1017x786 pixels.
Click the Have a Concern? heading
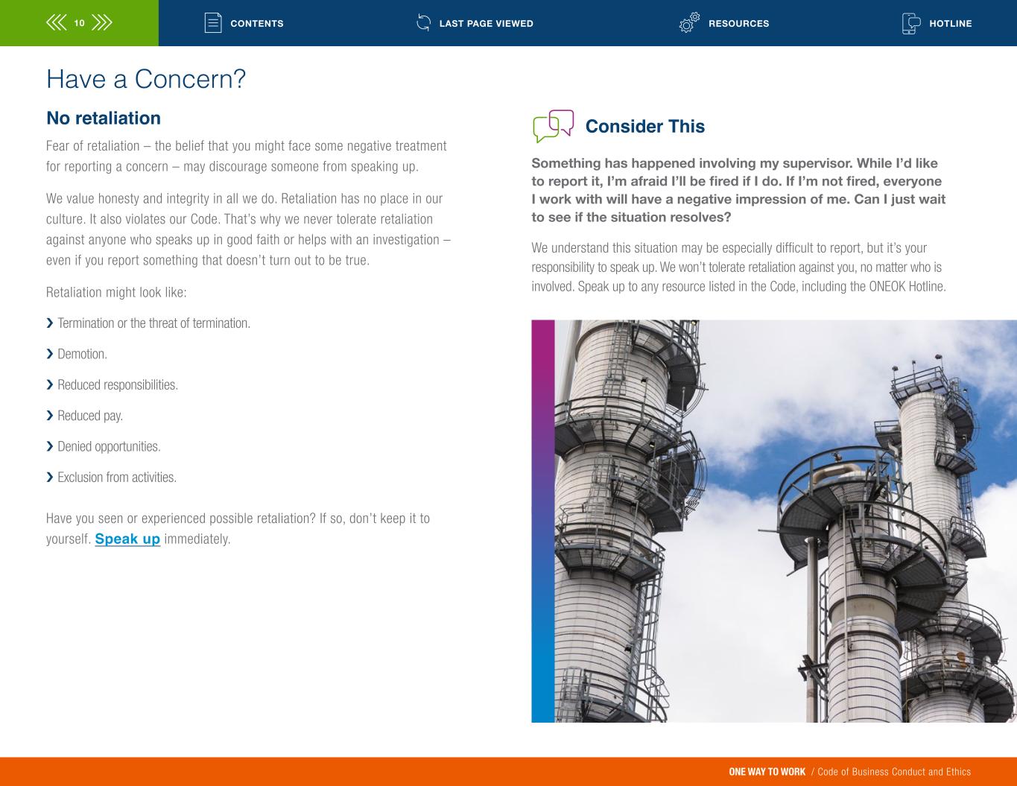pos(146,79)
